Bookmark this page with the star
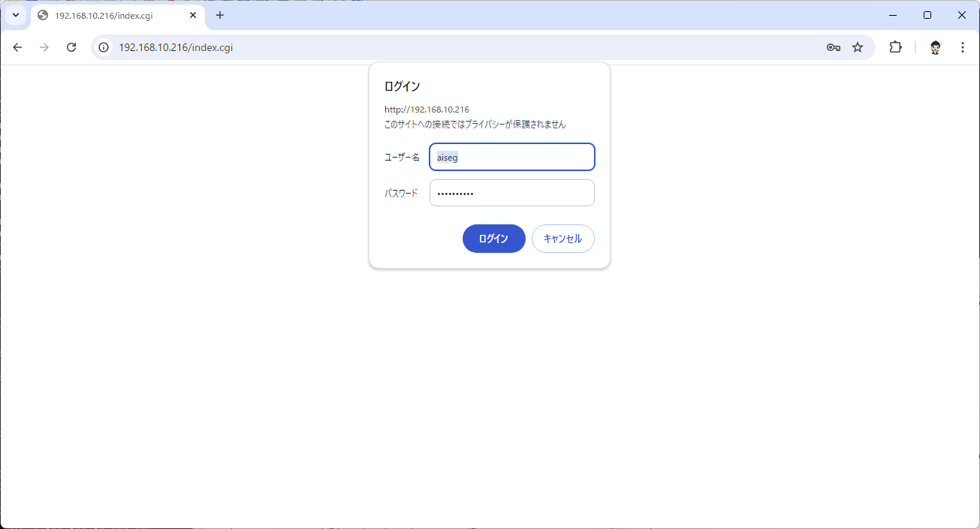This screenshot has width=980, height=529. point(858,47)
